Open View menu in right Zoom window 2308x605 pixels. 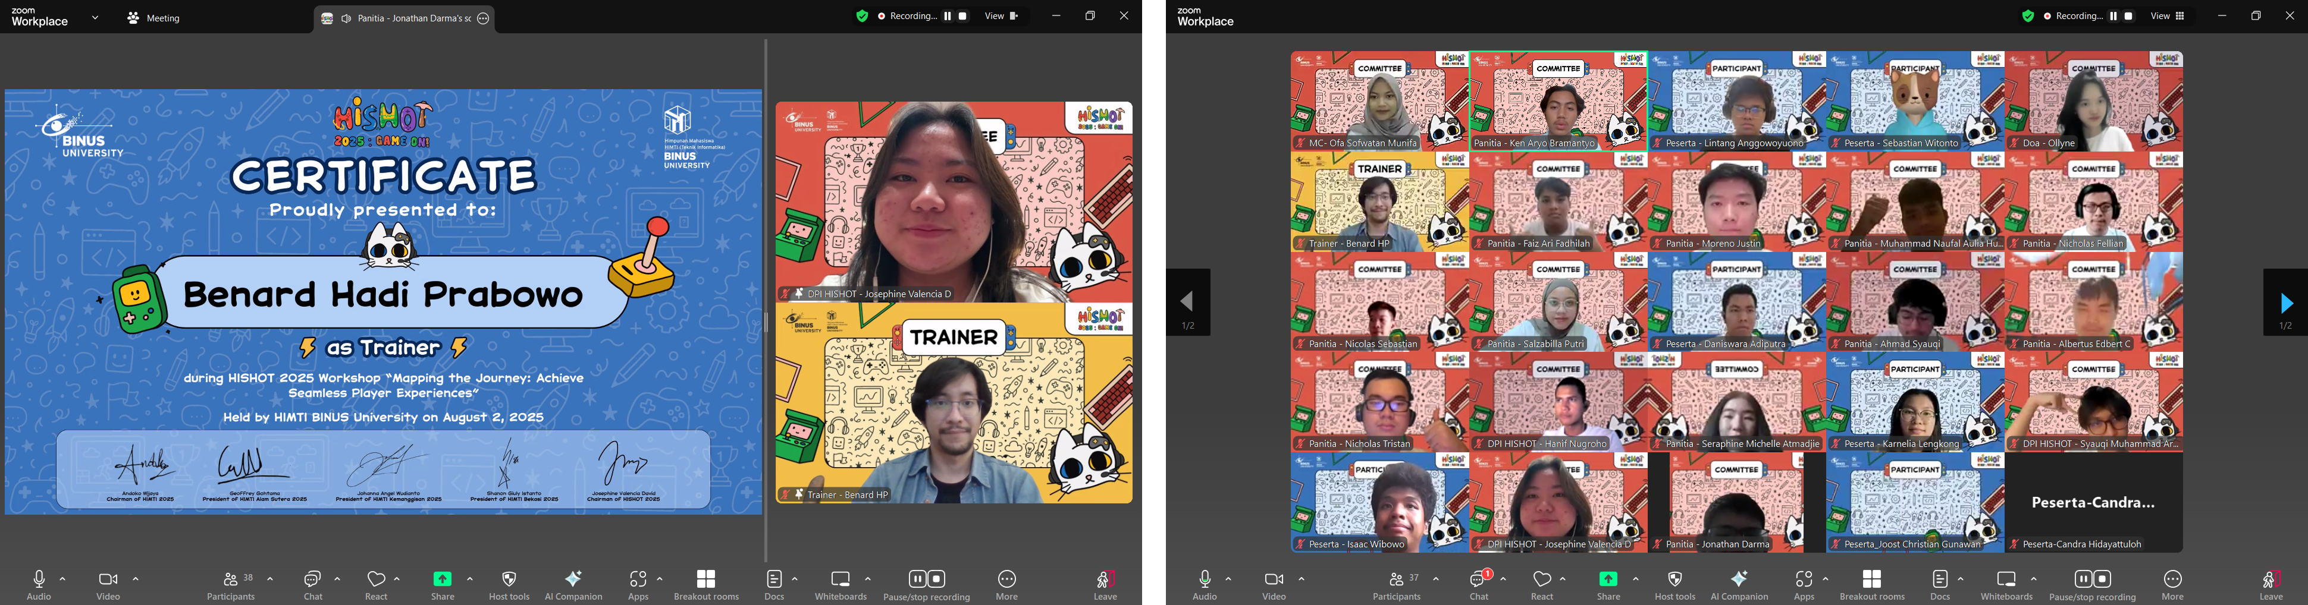pos(2168,16)
